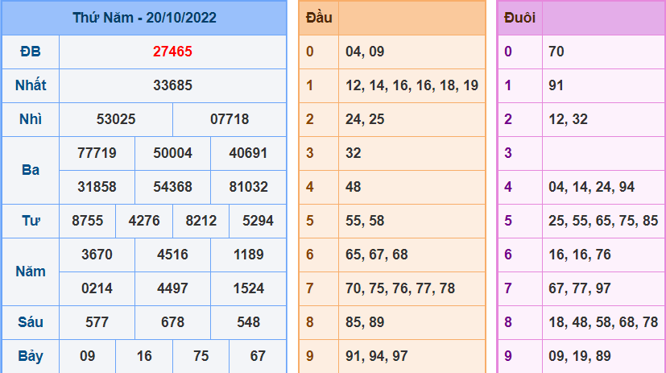Click the 'Nhất' row label

click(x=31, y=85)
